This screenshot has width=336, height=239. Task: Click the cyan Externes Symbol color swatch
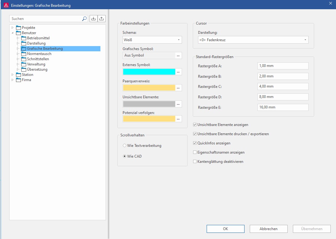point(149,72)
